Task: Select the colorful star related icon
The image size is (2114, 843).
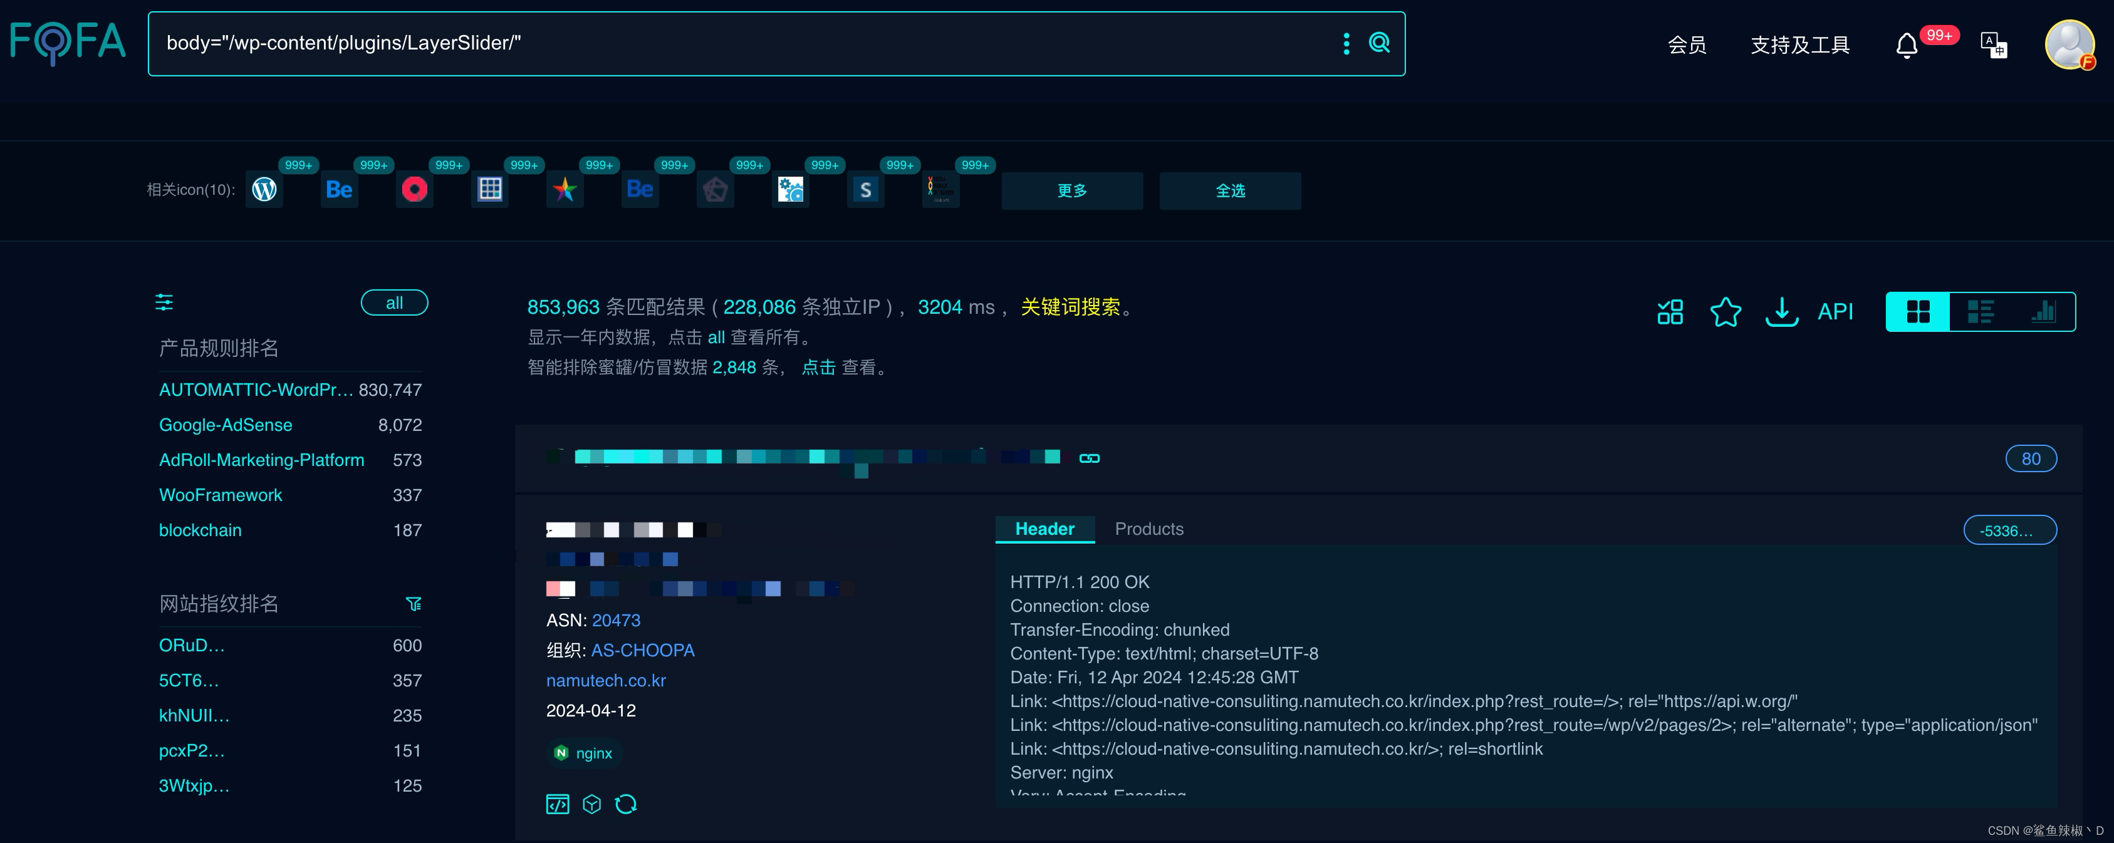Action: [565, 189]
